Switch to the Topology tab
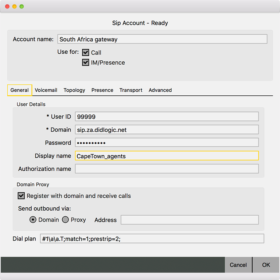The image size is (280, 280). coord(74,90)
